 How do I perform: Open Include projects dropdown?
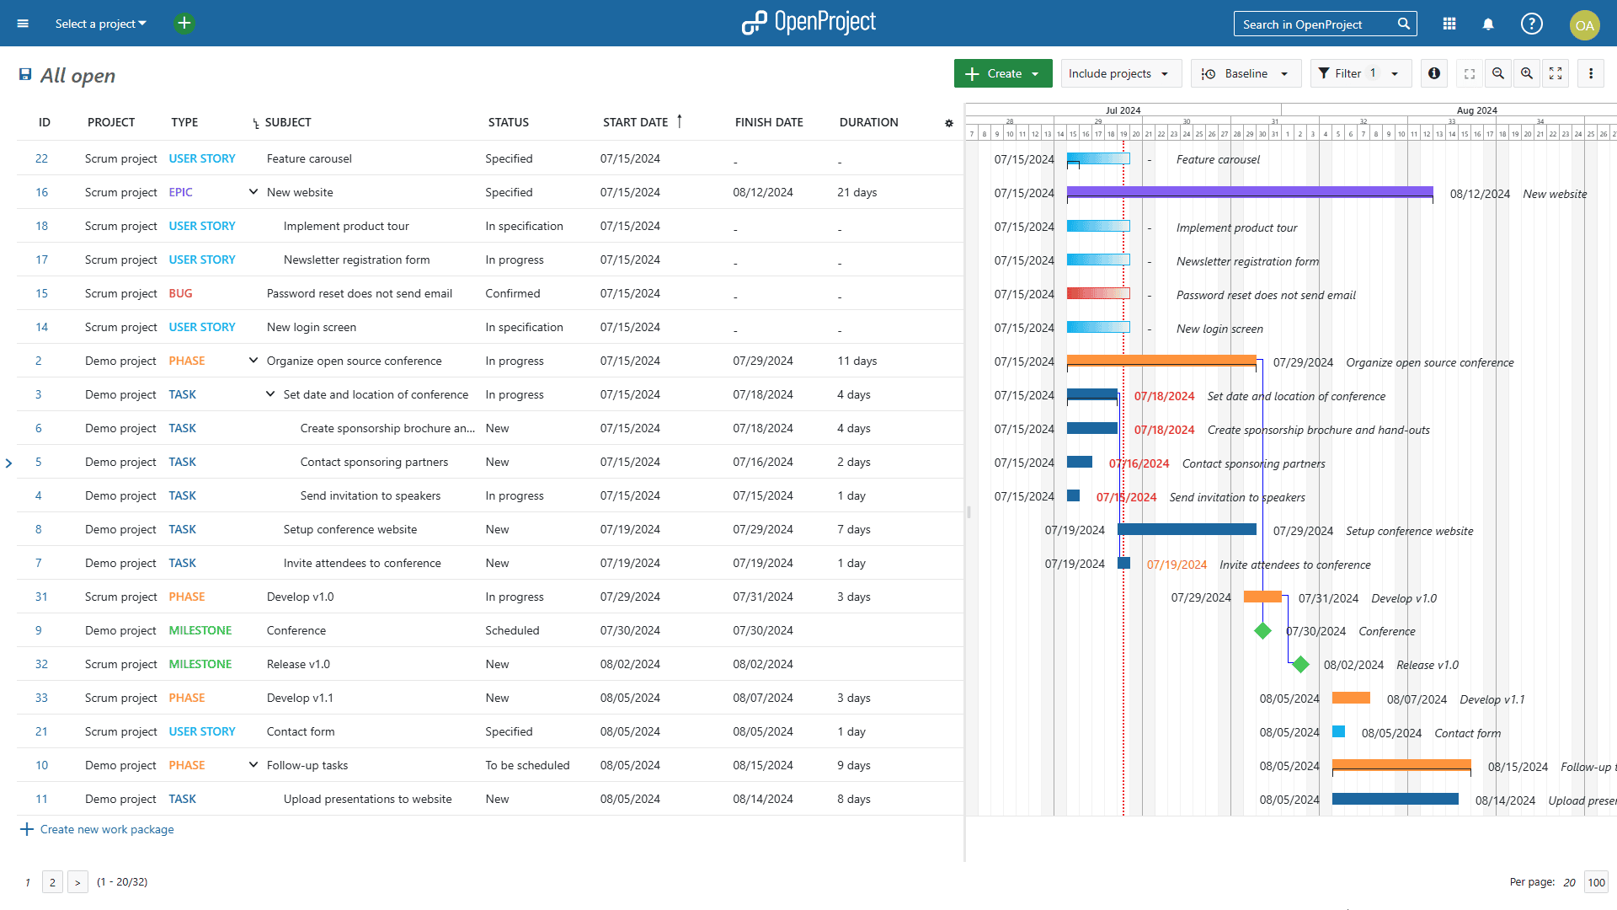pyautogui.click(x=1120, y=73)
